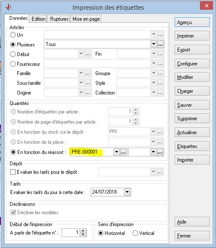Click the Modifier button
216x248 pixels.
(192, 77)
